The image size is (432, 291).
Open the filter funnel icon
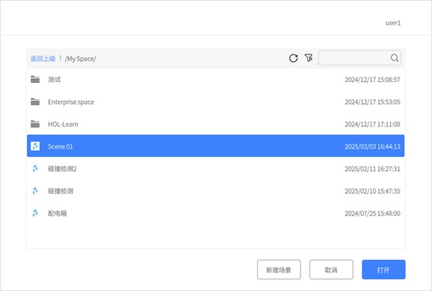point(308,57)
